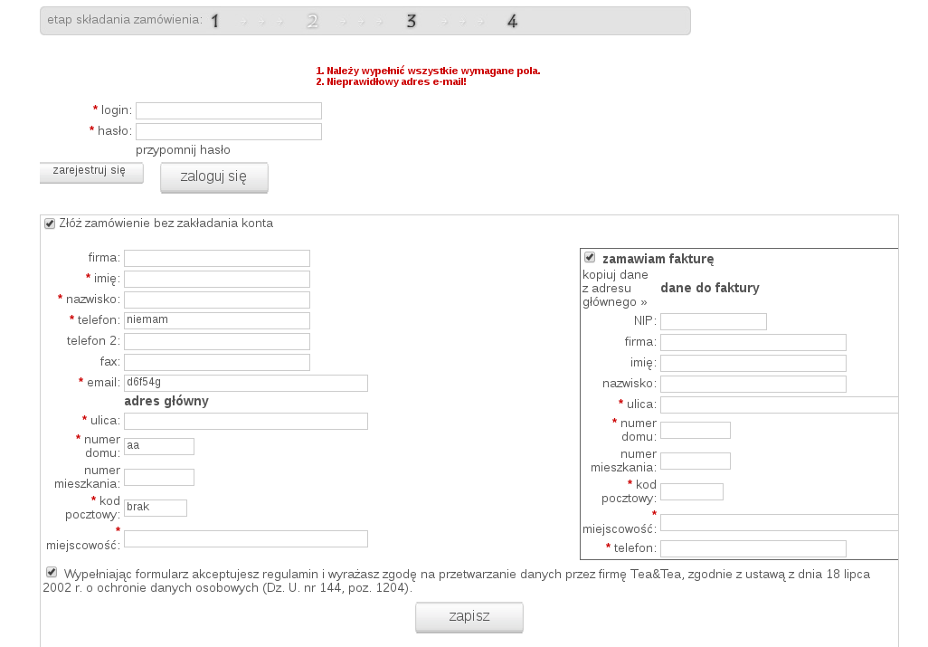
Task: Select the invoice telefon input field
Action: click(x=753, y=548)
